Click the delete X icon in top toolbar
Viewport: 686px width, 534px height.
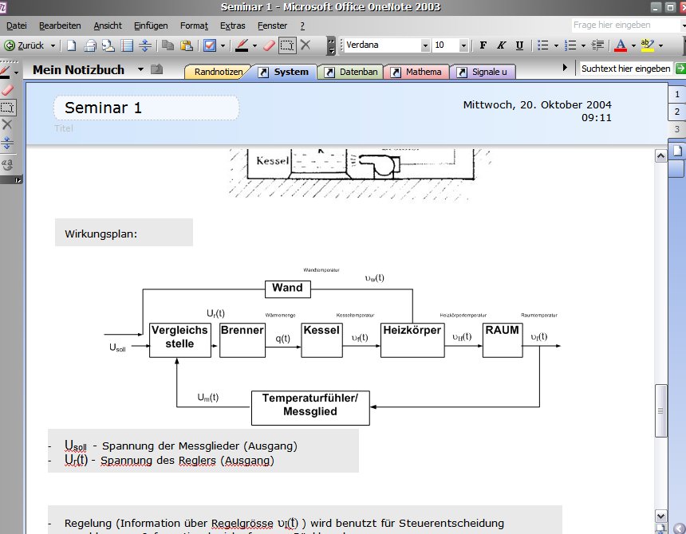pyautogui.click(x=306, y=45)
